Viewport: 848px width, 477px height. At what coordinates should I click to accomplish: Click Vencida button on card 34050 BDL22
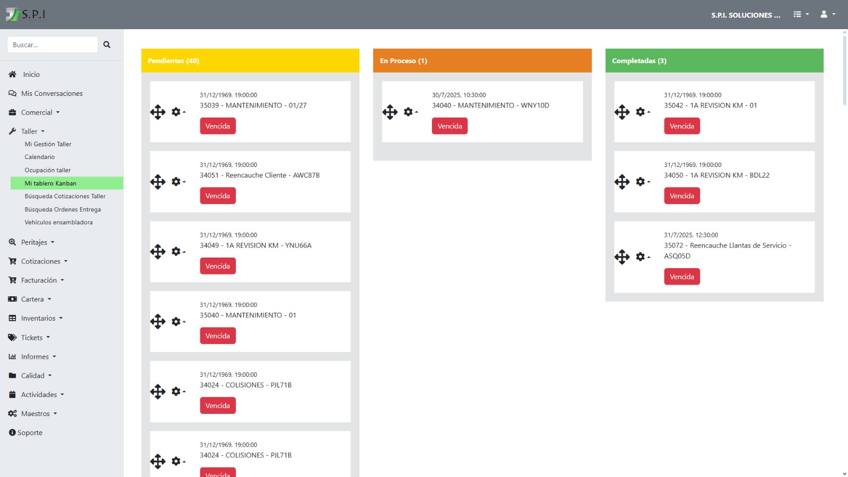click(x=682, y=196)
